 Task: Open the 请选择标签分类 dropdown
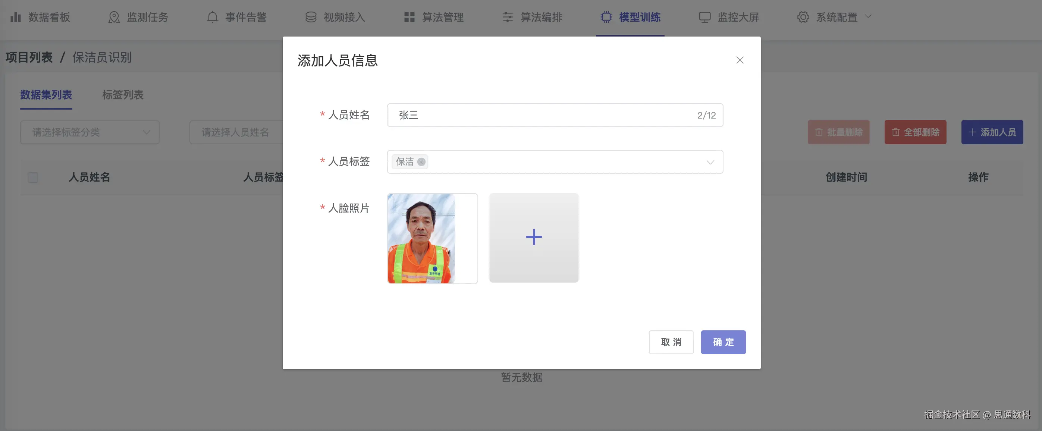90,132
